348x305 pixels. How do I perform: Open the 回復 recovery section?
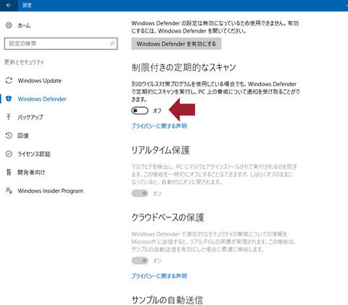[23, 135]
